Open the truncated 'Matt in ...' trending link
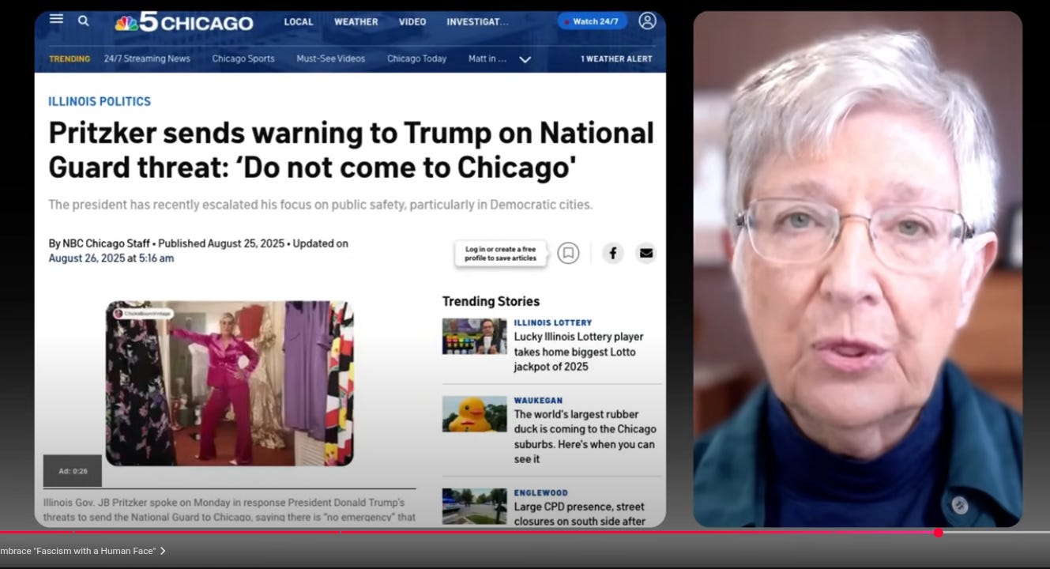Viewport: 1050px width, 569px height. pos(487,58)
